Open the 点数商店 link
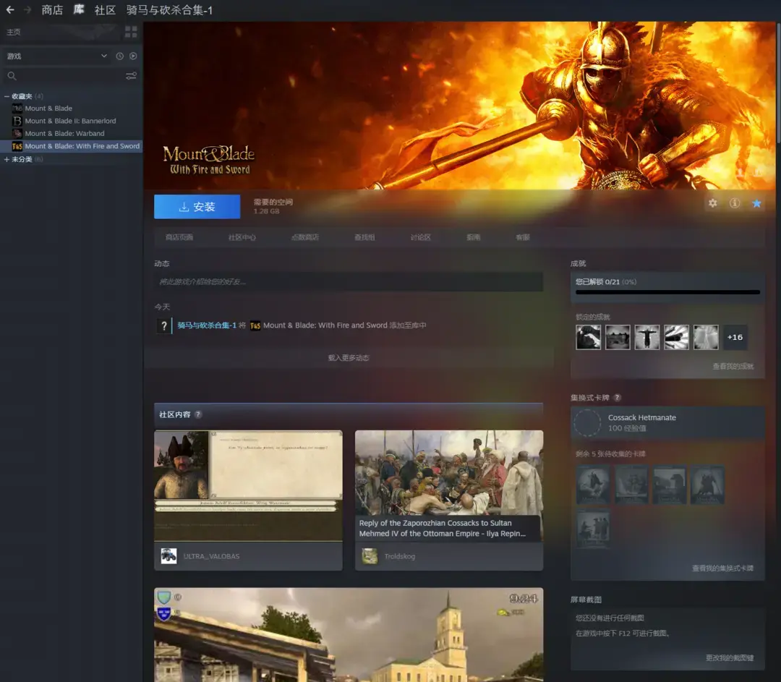Screen dimensions: 781x682 305,238
